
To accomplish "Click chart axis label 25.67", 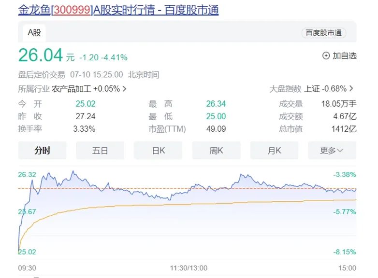I will tap(27, 212).
